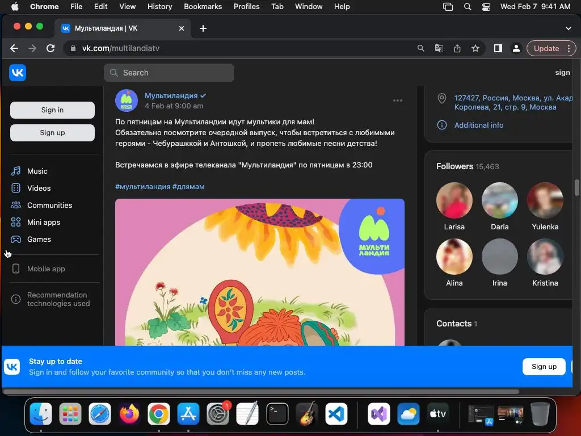581x436 pixels.
Task: Reload the page with the refresh icon
Action: click(50, 48)
